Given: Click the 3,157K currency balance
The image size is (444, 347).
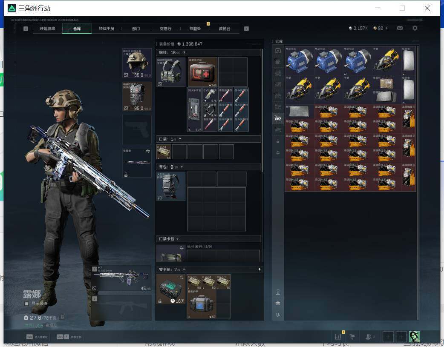Looking at the screenshot, I should tap(358, 28).
